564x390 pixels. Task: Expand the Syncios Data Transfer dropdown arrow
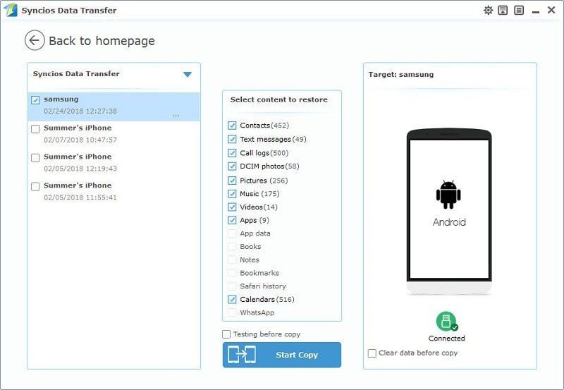click(188, 75)
